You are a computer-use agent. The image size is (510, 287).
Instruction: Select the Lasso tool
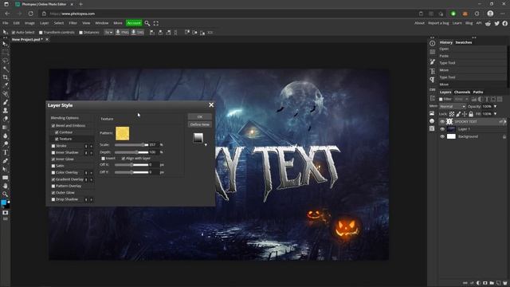[x=6, y=61]
